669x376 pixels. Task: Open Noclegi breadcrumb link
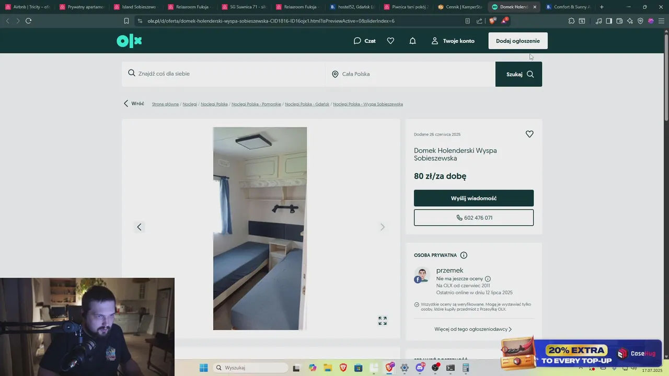pos(190,104)
